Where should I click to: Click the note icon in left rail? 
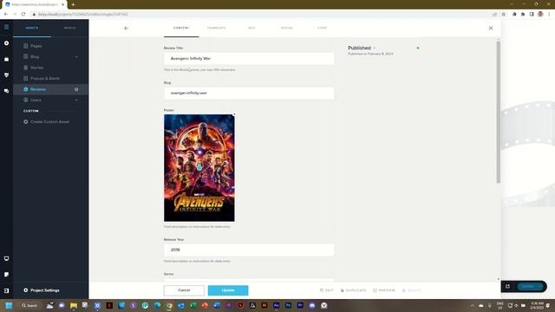[6, 275]
